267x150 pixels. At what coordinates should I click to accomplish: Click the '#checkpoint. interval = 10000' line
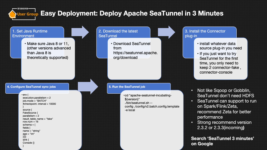point(39,104)
